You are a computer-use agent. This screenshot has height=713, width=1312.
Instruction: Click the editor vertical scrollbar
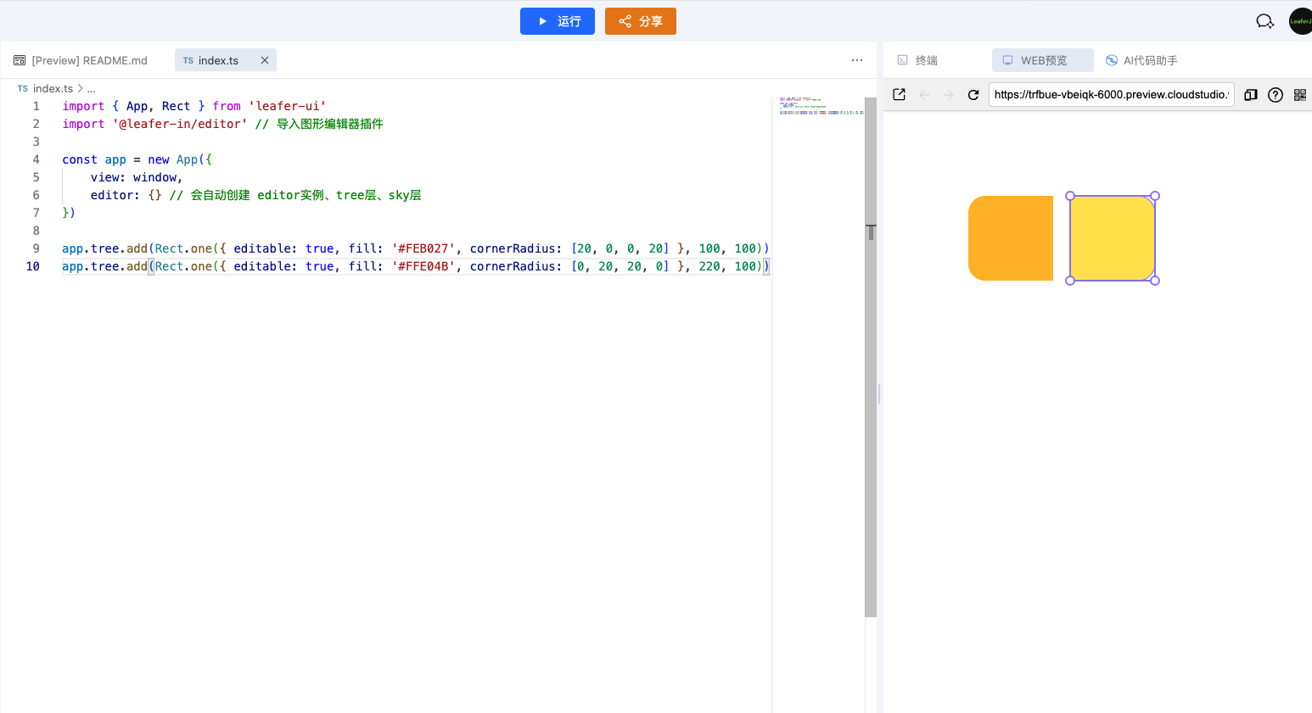871,356
